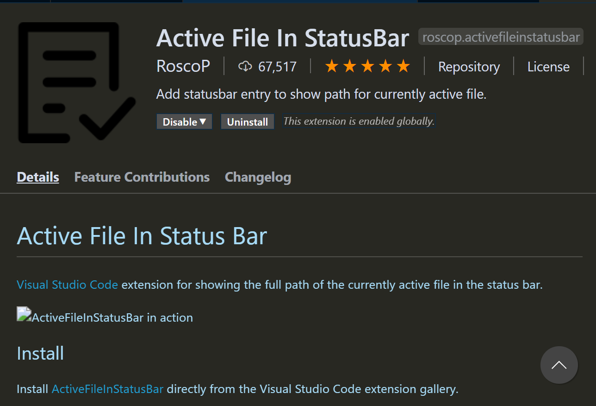This screenshot has width=596, height=406.
Task: Click the download count cloud icon
Action: [x=245, y=67]
